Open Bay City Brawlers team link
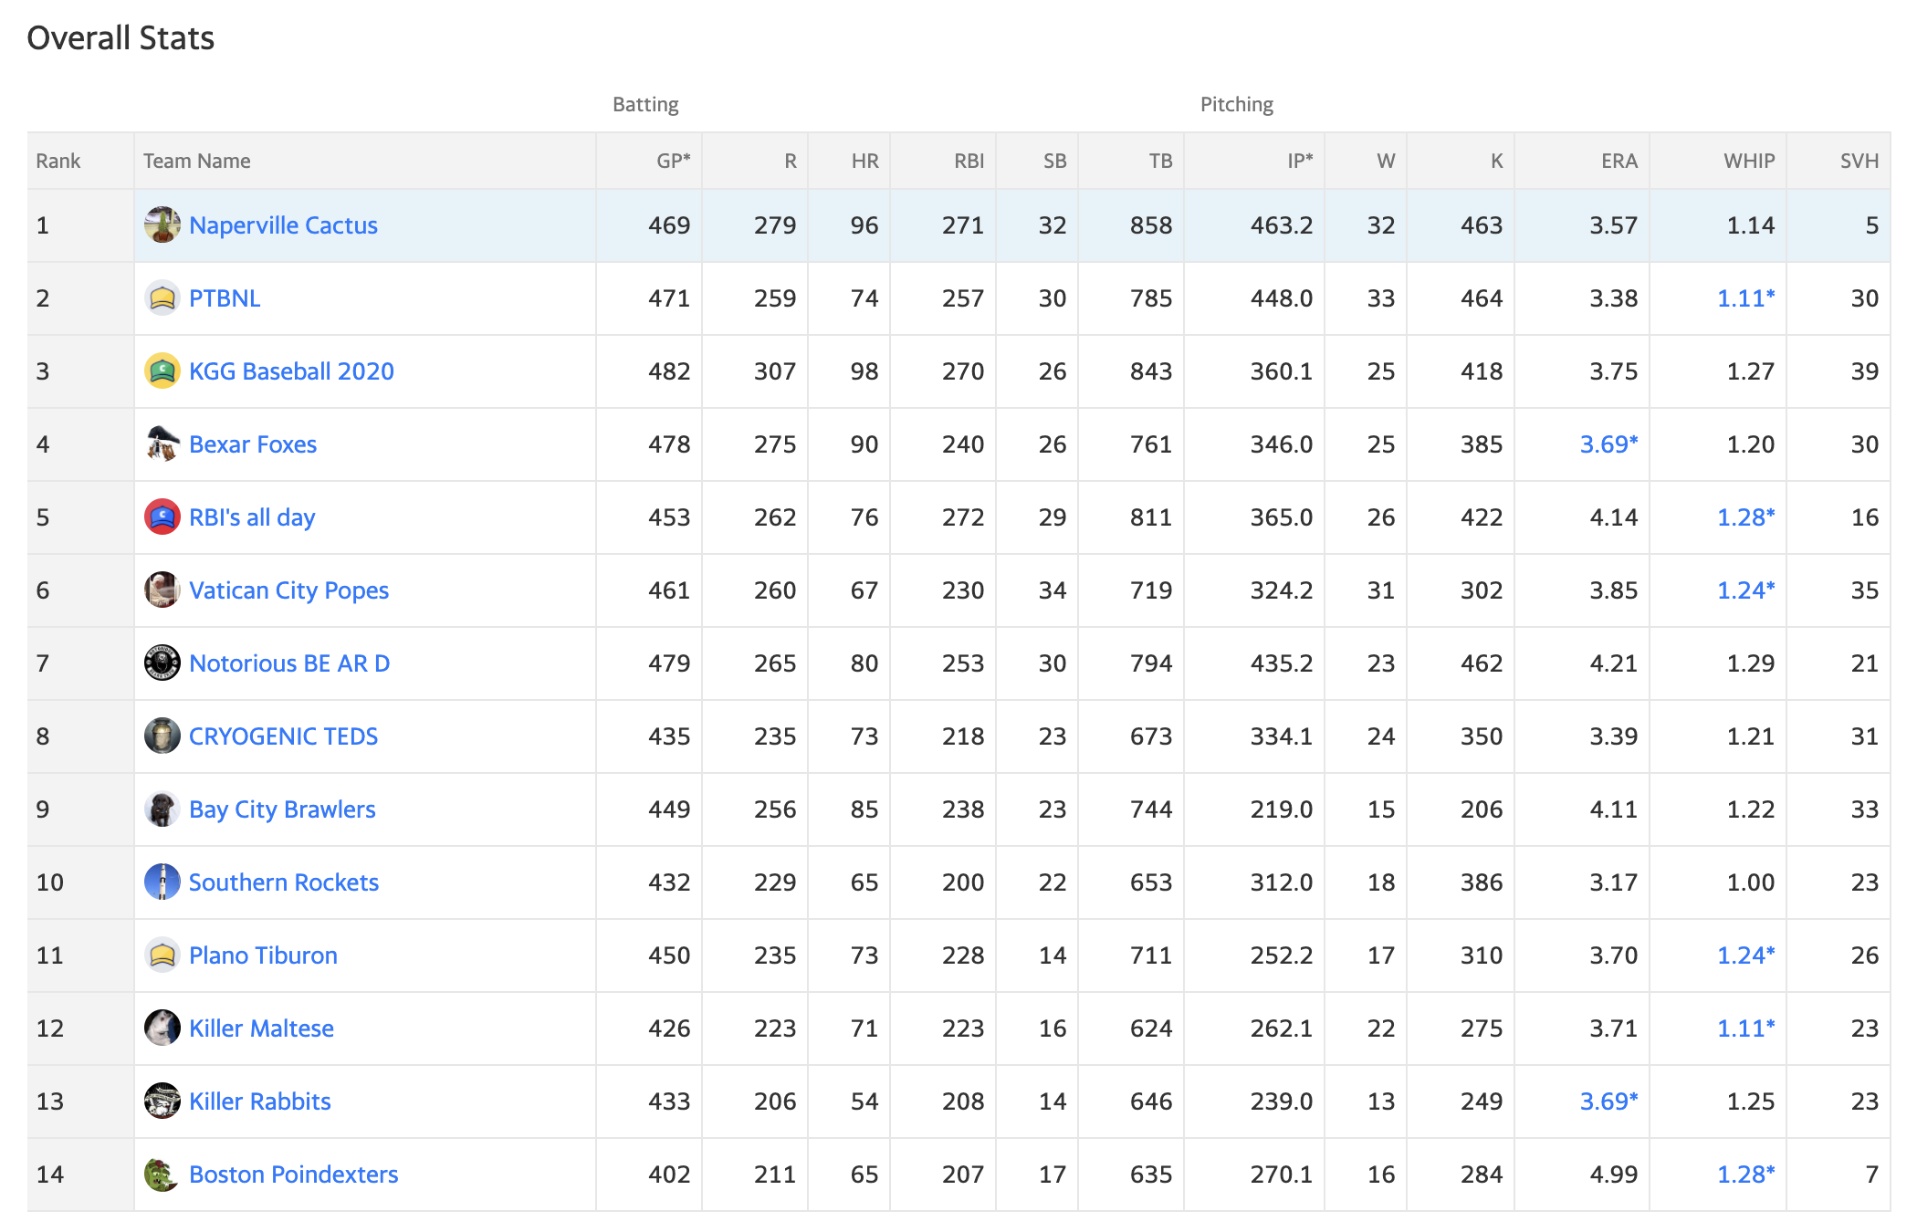The image size is (1917, 1232). point(282,809)
